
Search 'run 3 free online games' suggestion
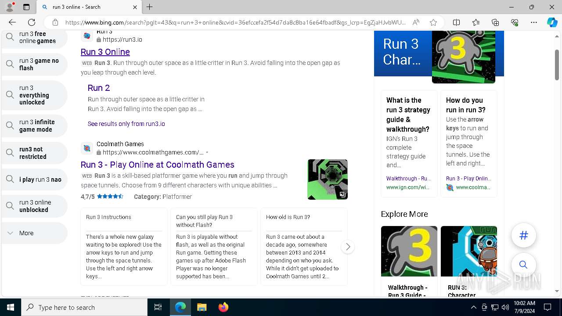click(x=35, y=38)
